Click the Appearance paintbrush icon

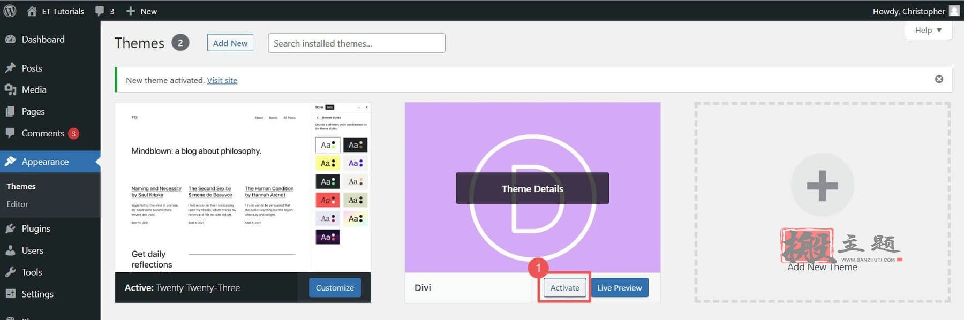[10, 162]
